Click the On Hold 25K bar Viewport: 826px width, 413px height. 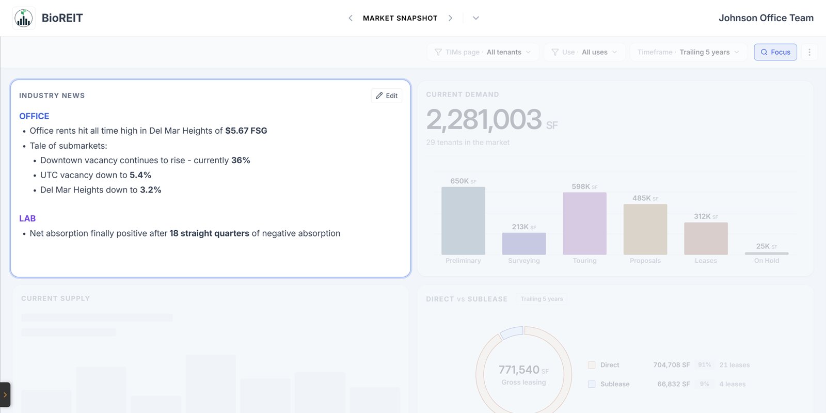[x=767, y=253]
